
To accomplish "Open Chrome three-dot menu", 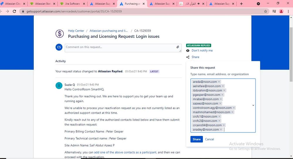I will tap(288, 11).
